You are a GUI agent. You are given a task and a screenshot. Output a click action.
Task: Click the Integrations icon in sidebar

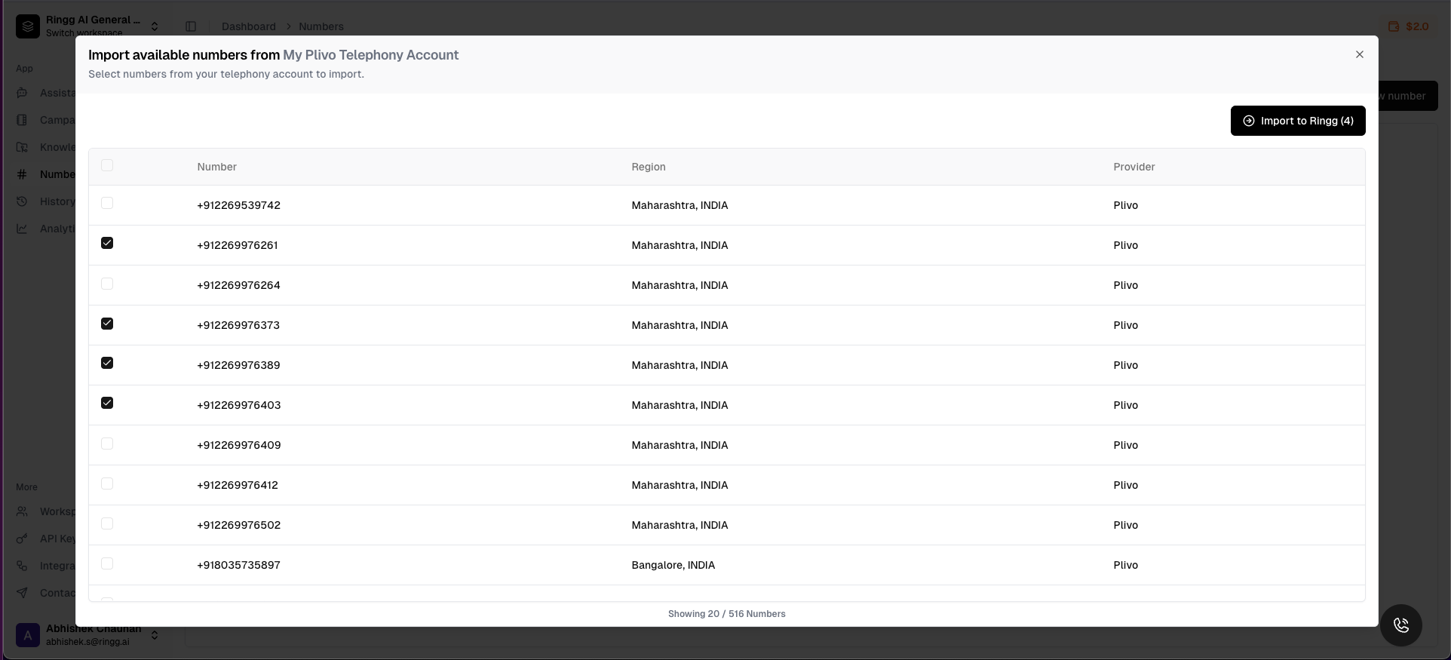point(23,566)
